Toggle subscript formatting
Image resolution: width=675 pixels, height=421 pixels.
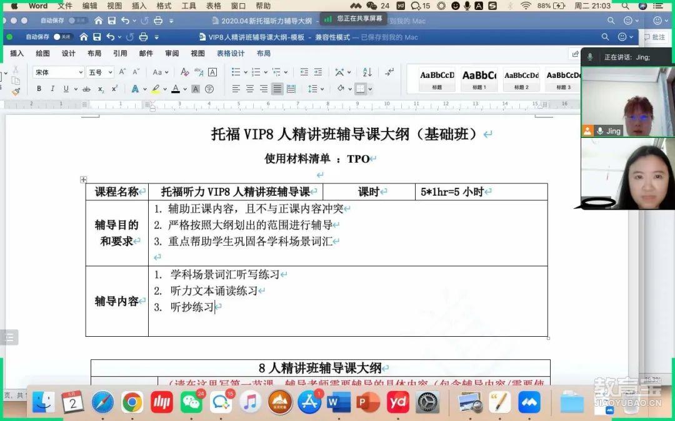point(101,89)
